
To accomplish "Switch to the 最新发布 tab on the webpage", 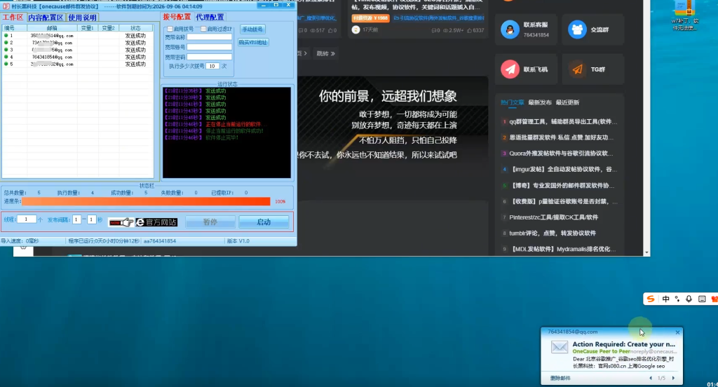I will [540, 102].
